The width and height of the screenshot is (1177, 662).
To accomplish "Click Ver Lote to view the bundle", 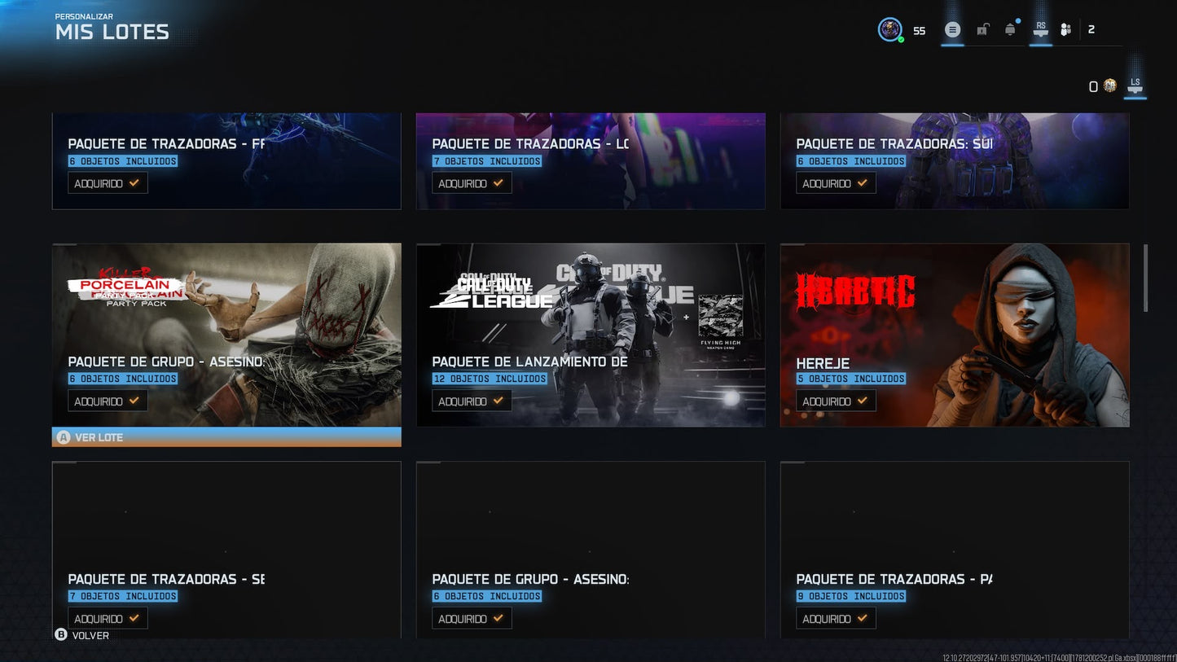I will tap(226, 437).
